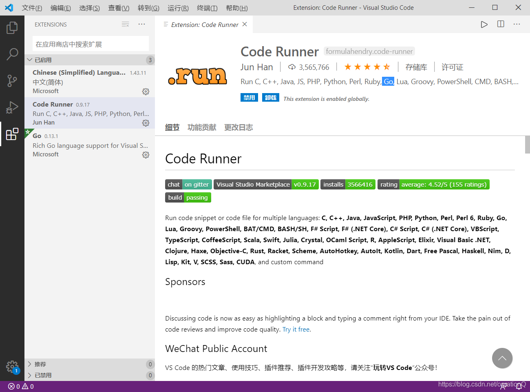Screen dimensions: 530x392
Task: Open the 查看(V) menu
Action: coord(119,8)
